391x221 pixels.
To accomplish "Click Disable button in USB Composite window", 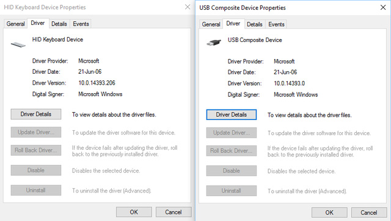I will (232, 171).
